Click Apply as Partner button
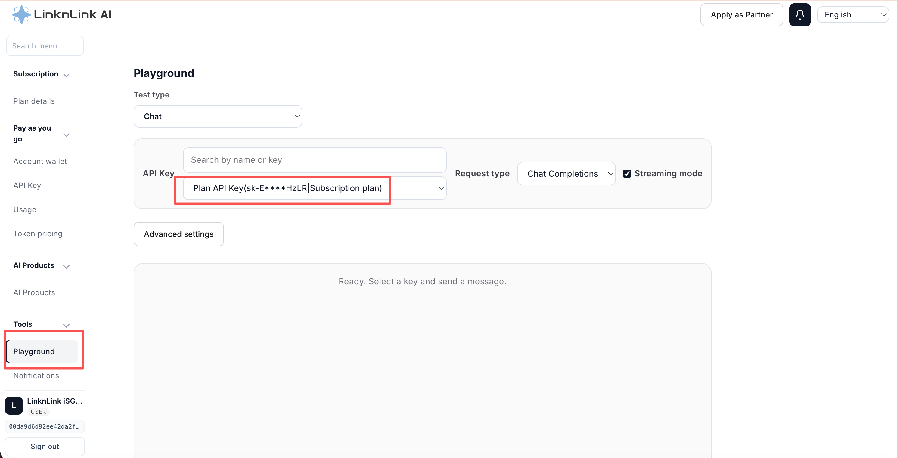The image size is (897, 458). 742,15
